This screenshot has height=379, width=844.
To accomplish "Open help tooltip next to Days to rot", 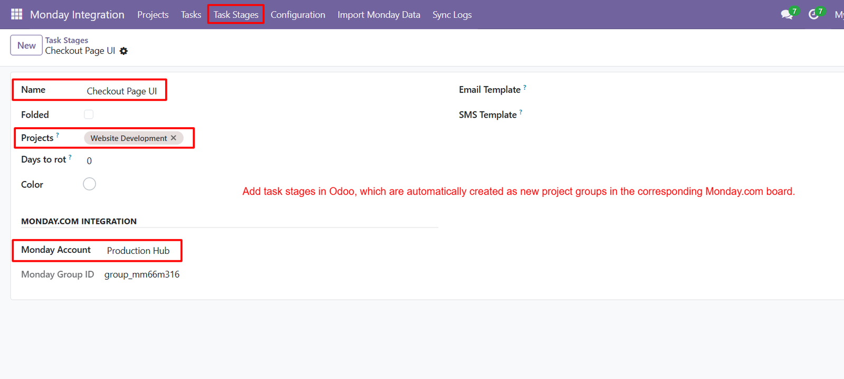I will click(70, 157).
